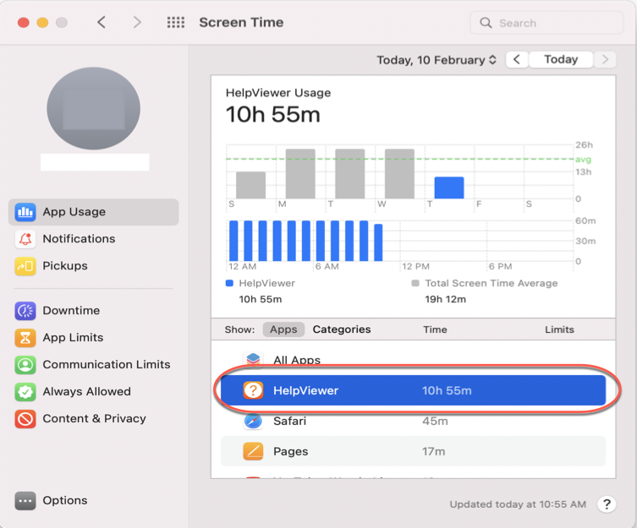Click the Pickups icon in sidebar
The width and height of the screenshot is (637, 528).
coord(25,266)
